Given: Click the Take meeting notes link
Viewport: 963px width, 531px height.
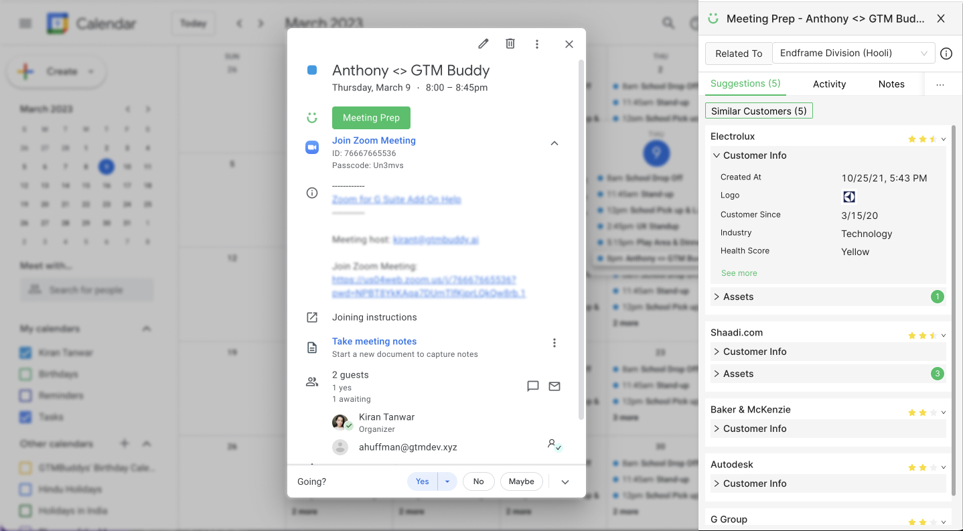Looking at the screenshot, I should 374,341.
